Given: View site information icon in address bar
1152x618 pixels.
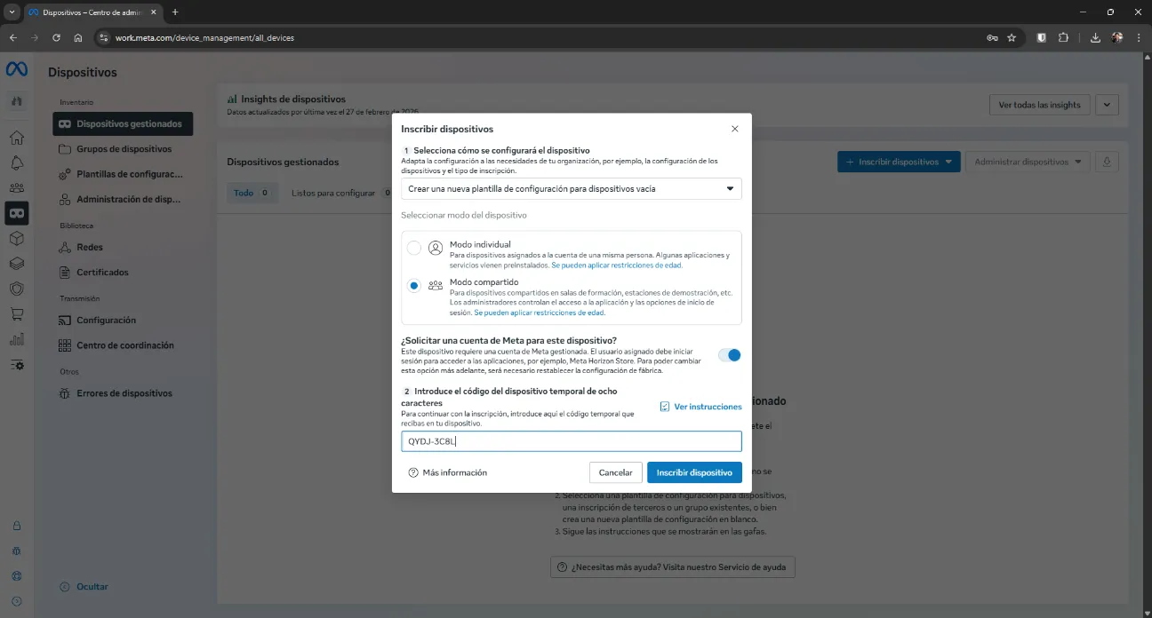Looking at the screenshot, I should (104, 38).
